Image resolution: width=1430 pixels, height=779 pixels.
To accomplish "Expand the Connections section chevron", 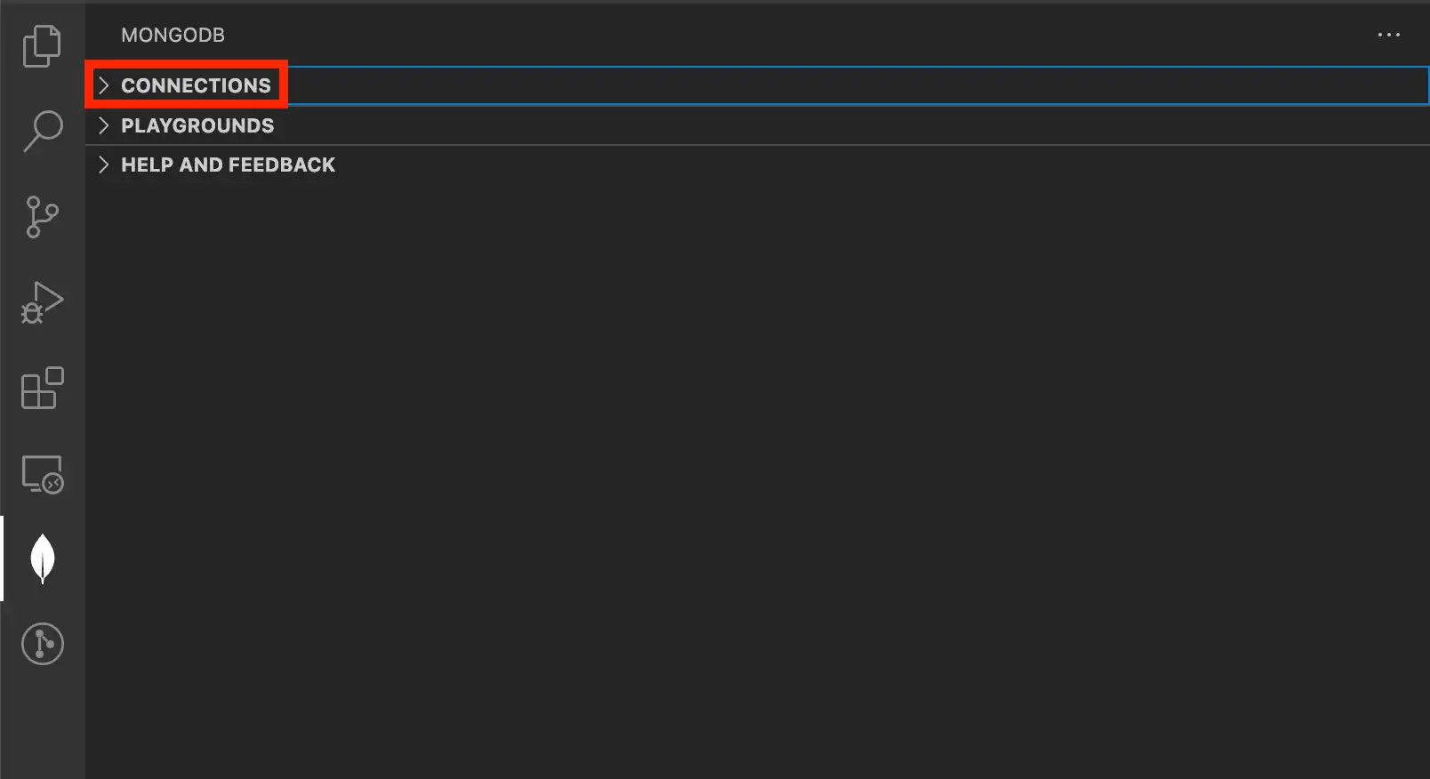I will [x=103, y=85].
